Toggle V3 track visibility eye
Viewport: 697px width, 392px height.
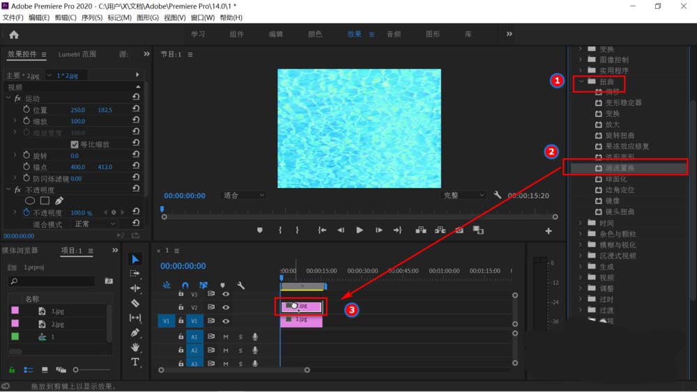(226, 294)
